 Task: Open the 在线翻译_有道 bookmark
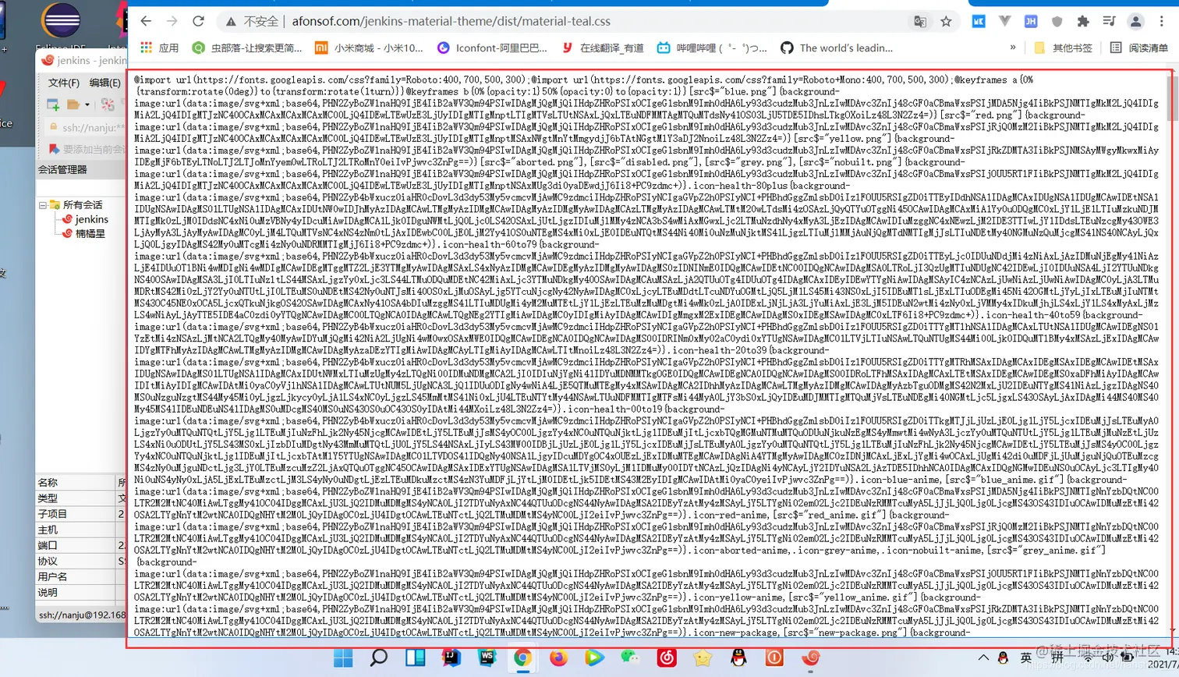(602, 48)
